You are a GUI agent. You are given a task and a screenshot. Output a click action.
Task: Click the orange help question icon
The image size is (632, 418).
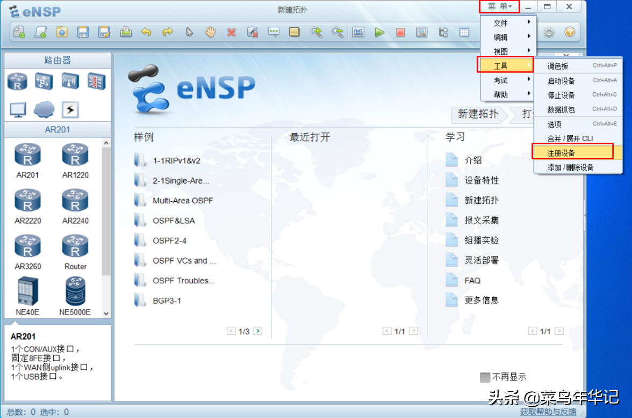click(x=570, y=32)
